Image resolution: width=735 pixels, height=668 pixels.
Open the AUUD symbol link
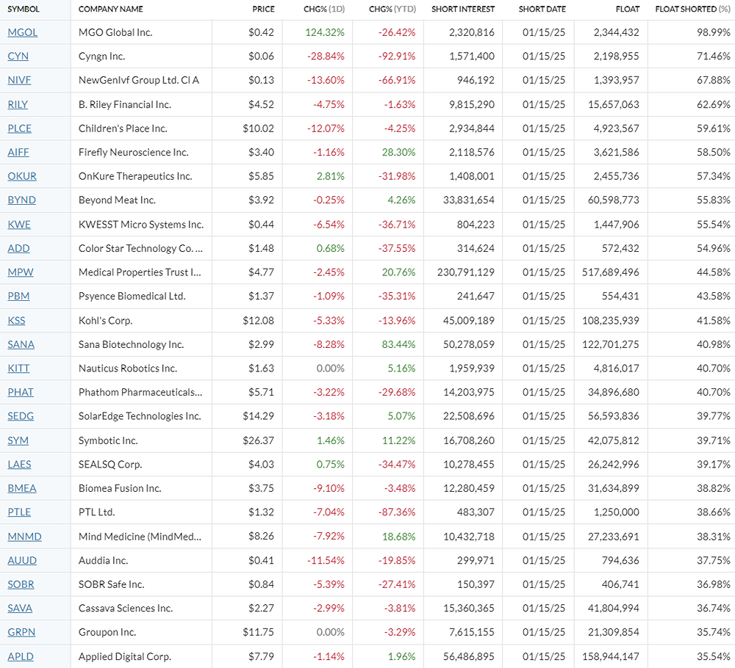click(x=22, y=560)
